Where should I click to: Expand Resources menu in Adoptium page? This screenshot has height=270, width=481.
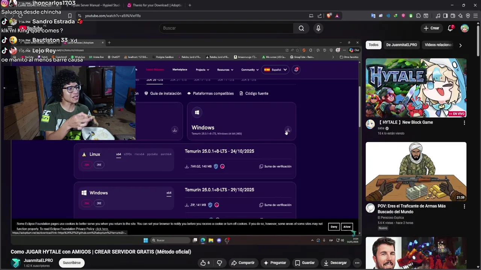point(225,70)
